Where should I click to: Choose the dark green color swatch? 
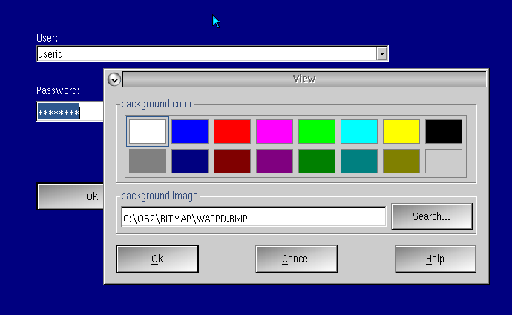tap(317, 161)
